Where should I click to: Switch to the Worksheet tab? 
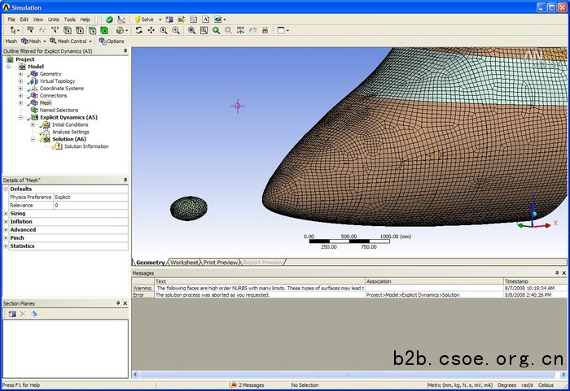(184, 263)
